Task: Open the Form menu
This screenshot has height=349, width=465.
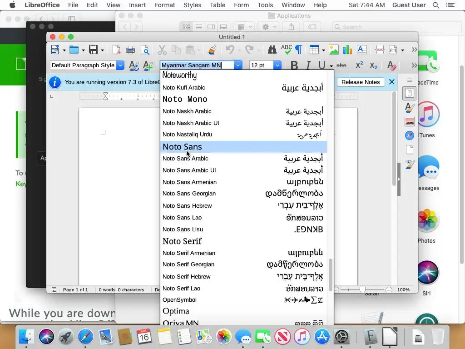Action: coord(242,5)
